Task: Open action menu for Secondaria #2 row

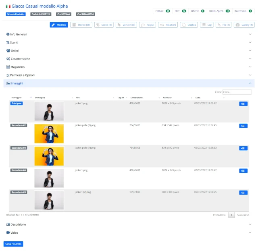Action: [243, 126]
